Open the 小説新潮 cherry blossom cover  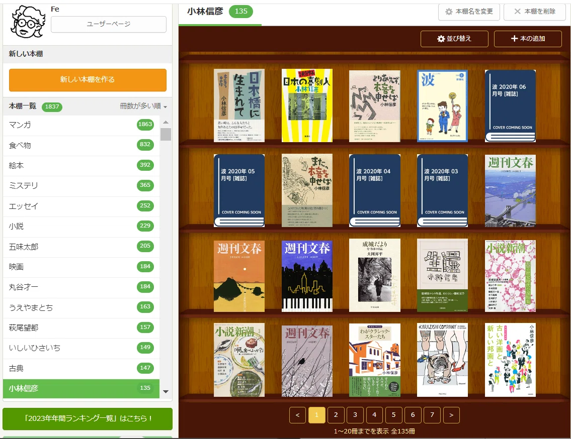click(510, 276)
